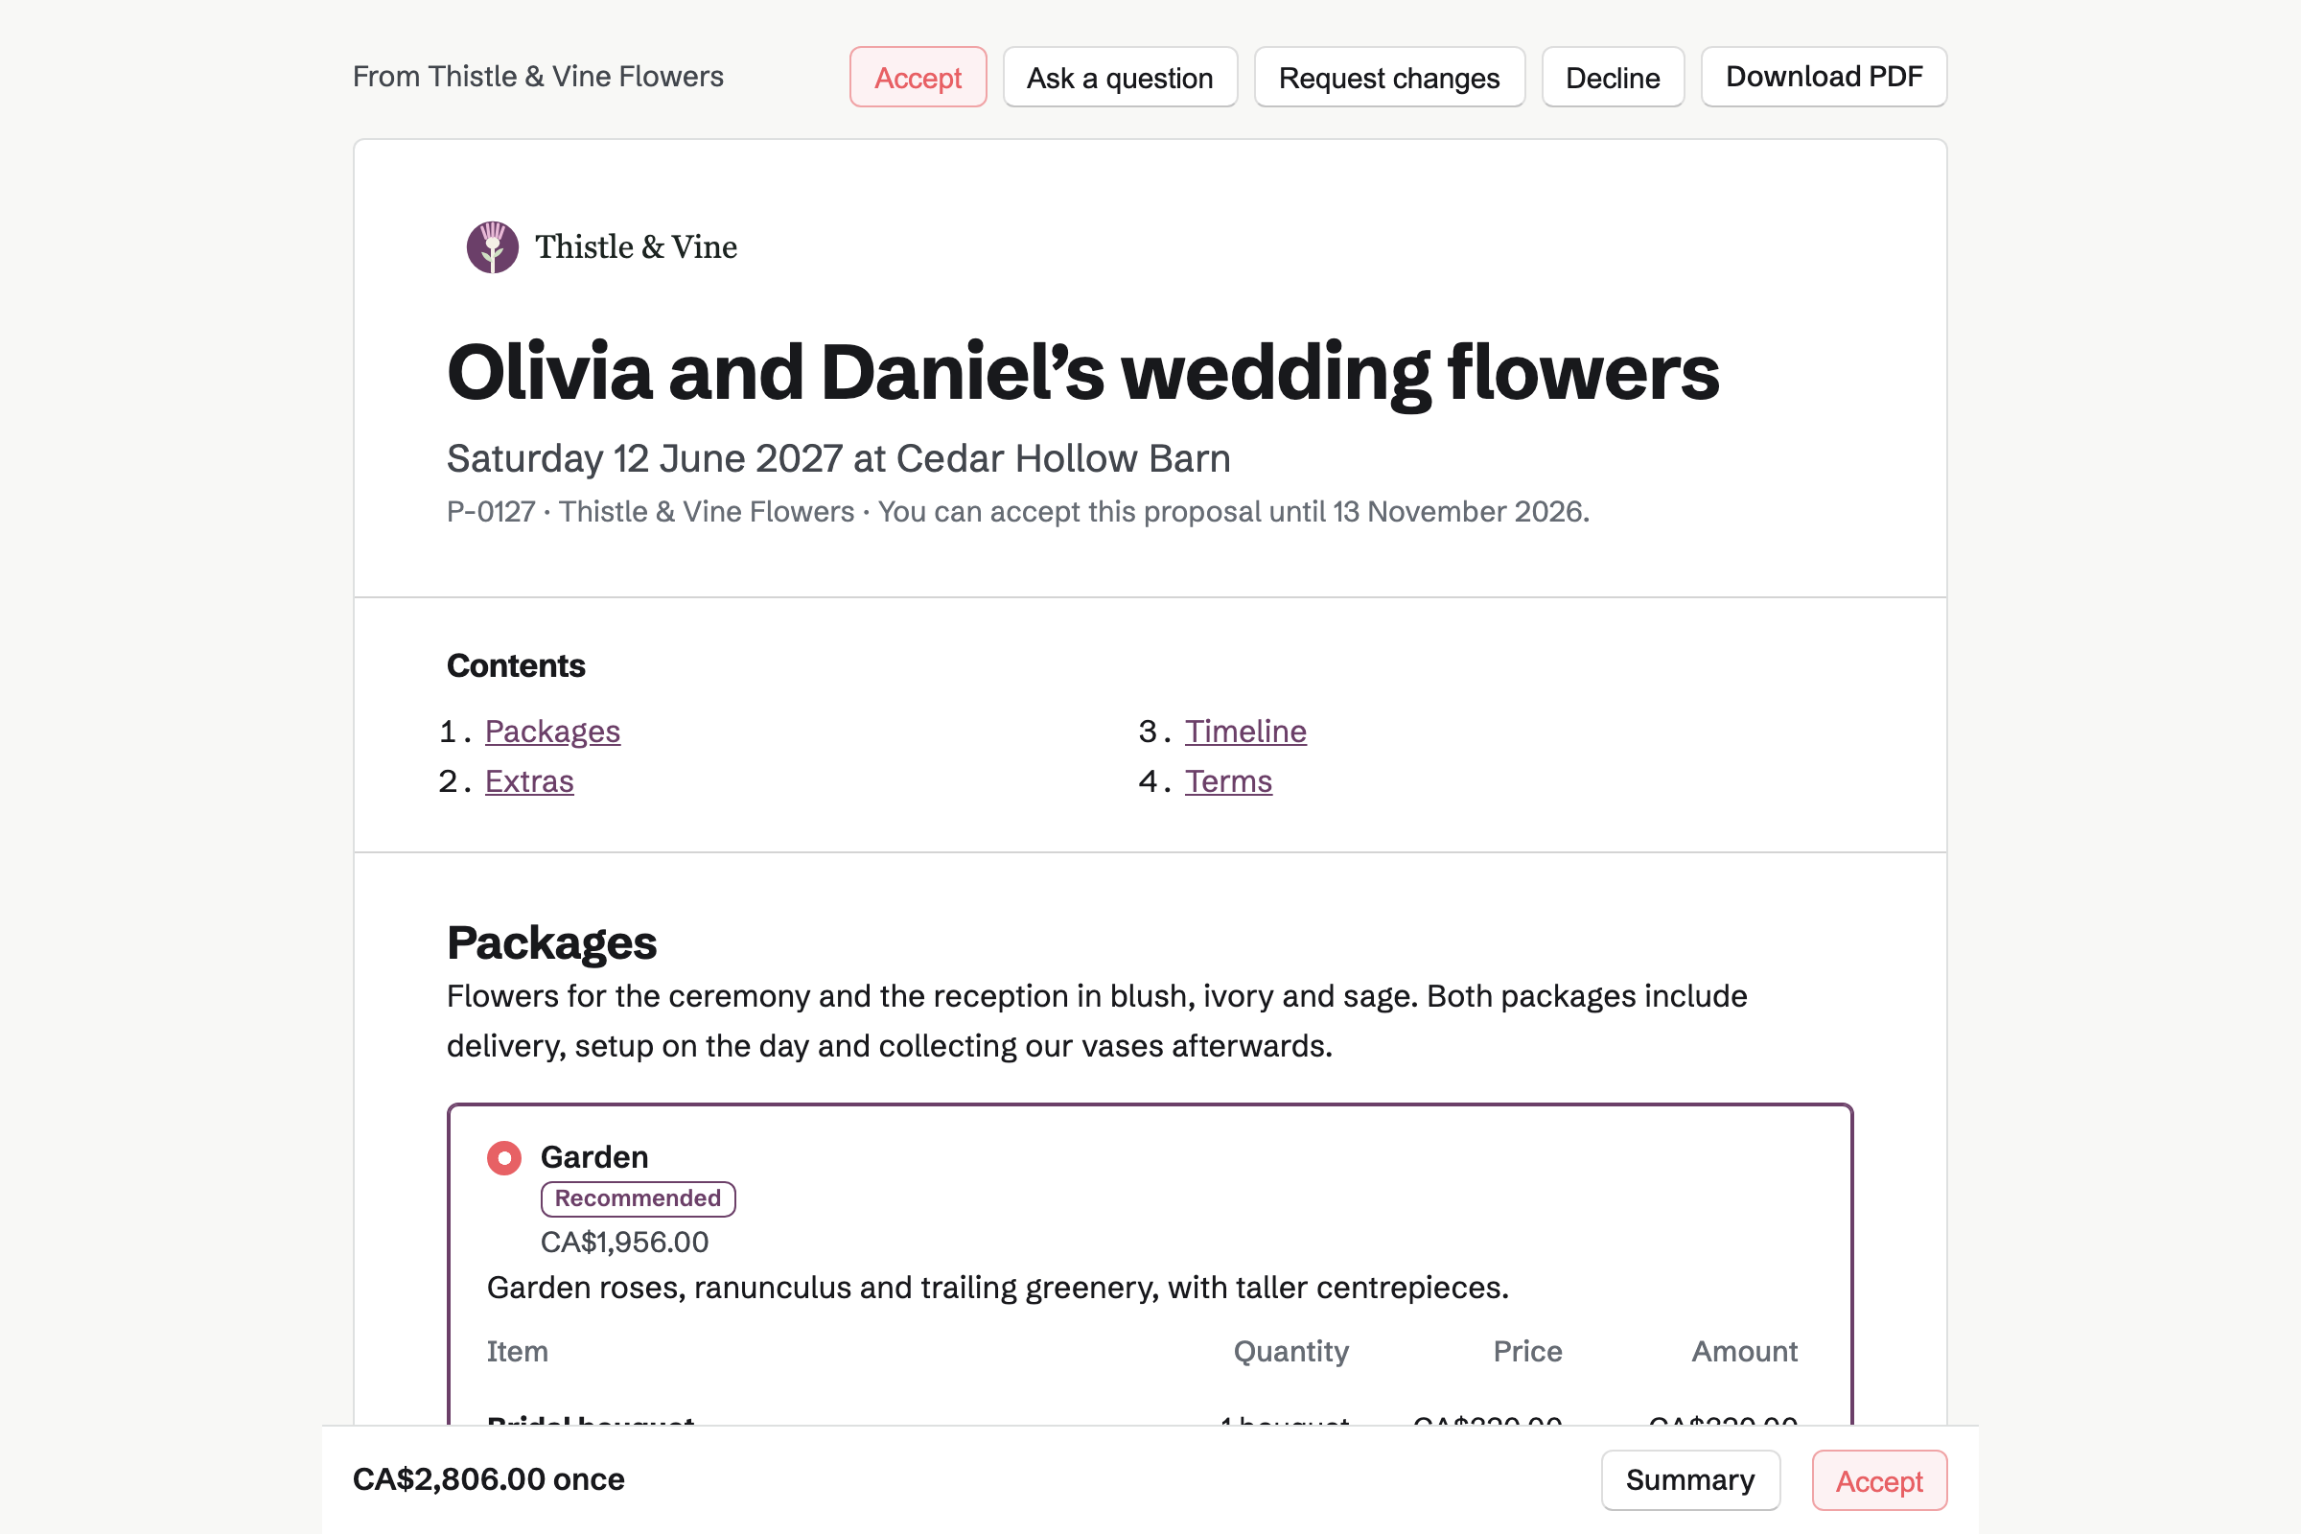Click the Quantity column header

1290,1352
